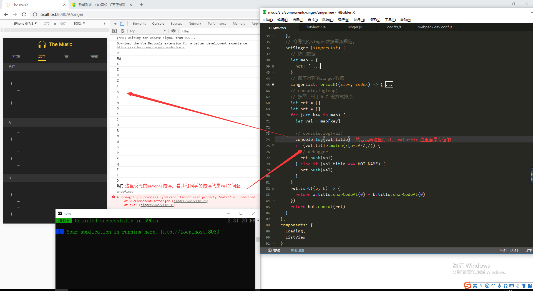Go back using the browser back arrow

point(6,14)
